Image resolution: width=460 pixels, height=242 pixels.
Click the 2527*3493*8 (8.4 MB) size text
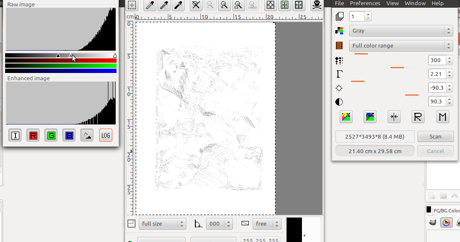click(x=375, y=136)
